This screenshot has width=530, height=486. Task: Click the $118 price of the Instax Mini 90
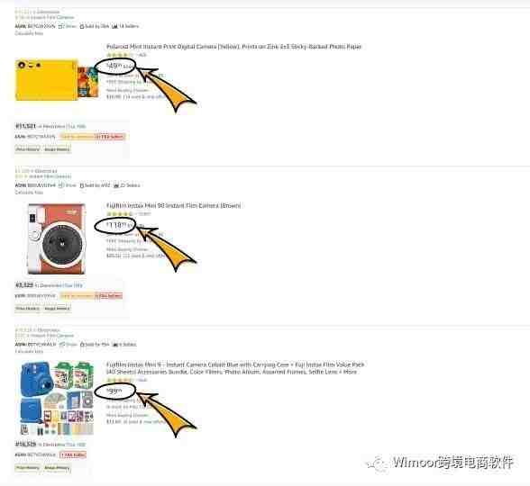117,225
